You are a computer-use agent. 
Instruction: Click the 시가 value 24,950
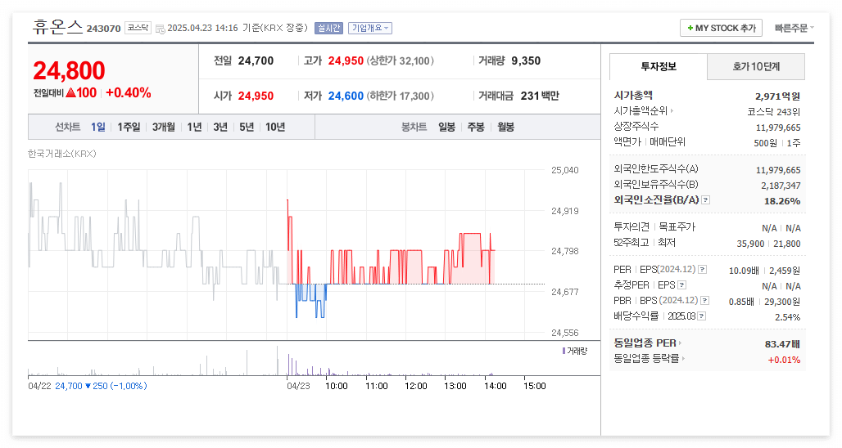(256, 96)
